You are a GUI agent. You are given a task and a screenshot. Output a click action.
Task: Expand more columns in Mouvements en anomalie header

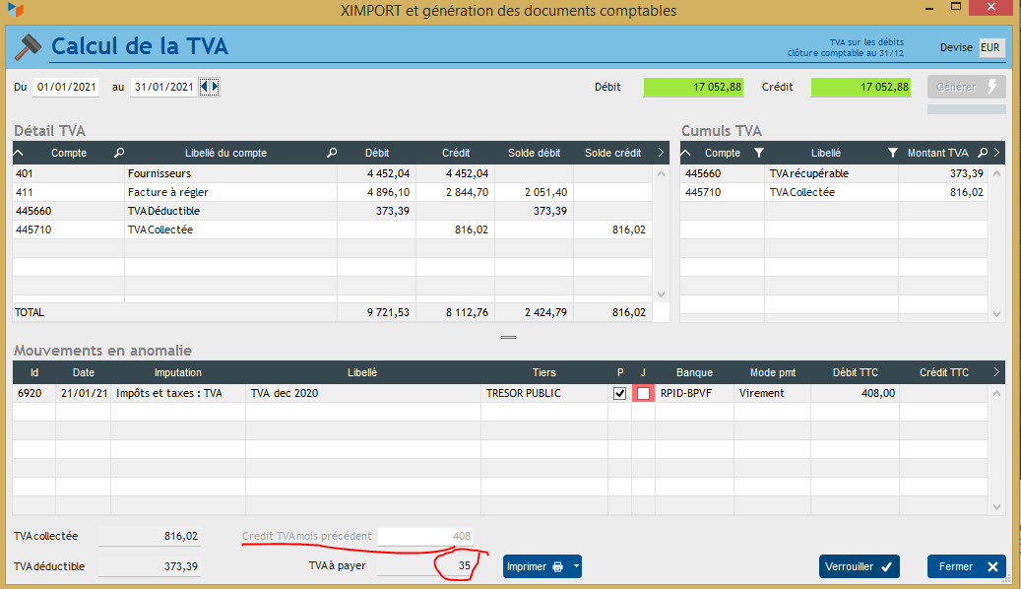996,372
